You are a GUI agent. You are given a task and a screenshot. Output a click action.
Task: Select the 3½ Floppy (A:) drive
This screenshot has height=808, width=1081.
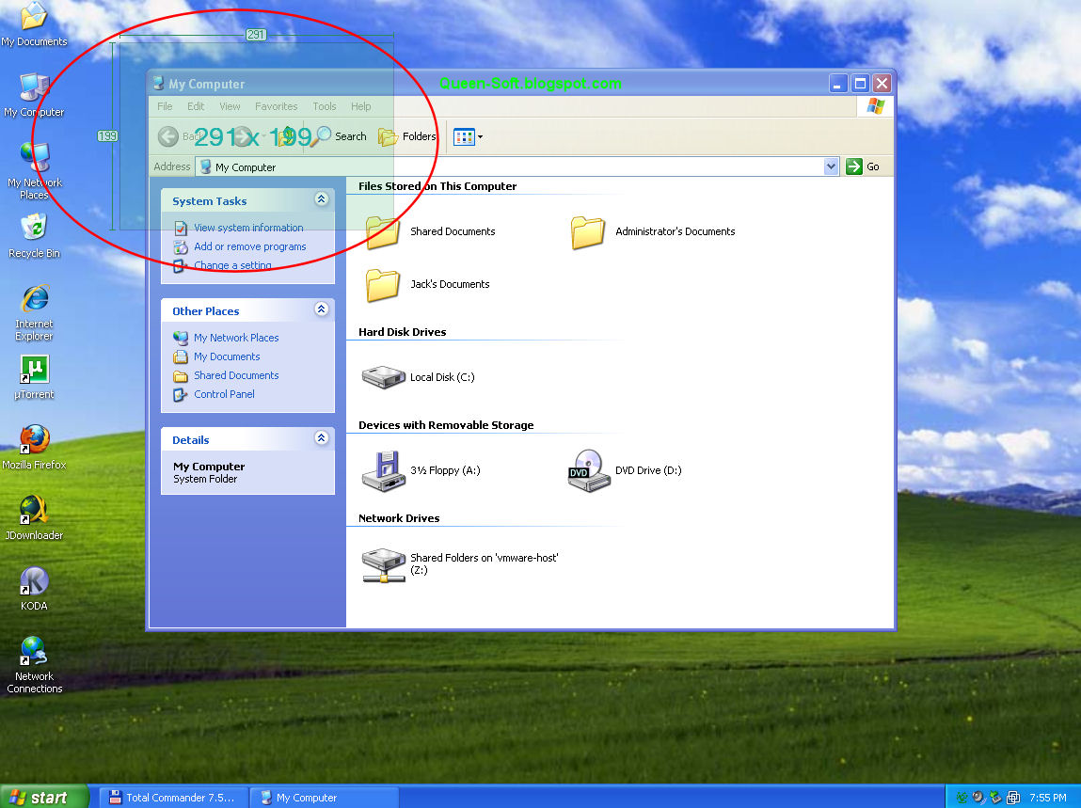click(421, 470)
